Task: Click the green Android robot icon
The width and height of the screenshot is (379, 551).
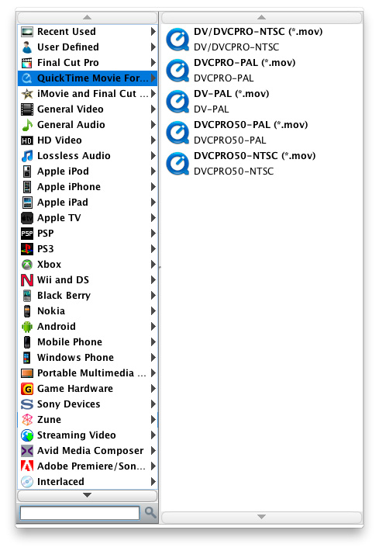Action: click(27, 327)
